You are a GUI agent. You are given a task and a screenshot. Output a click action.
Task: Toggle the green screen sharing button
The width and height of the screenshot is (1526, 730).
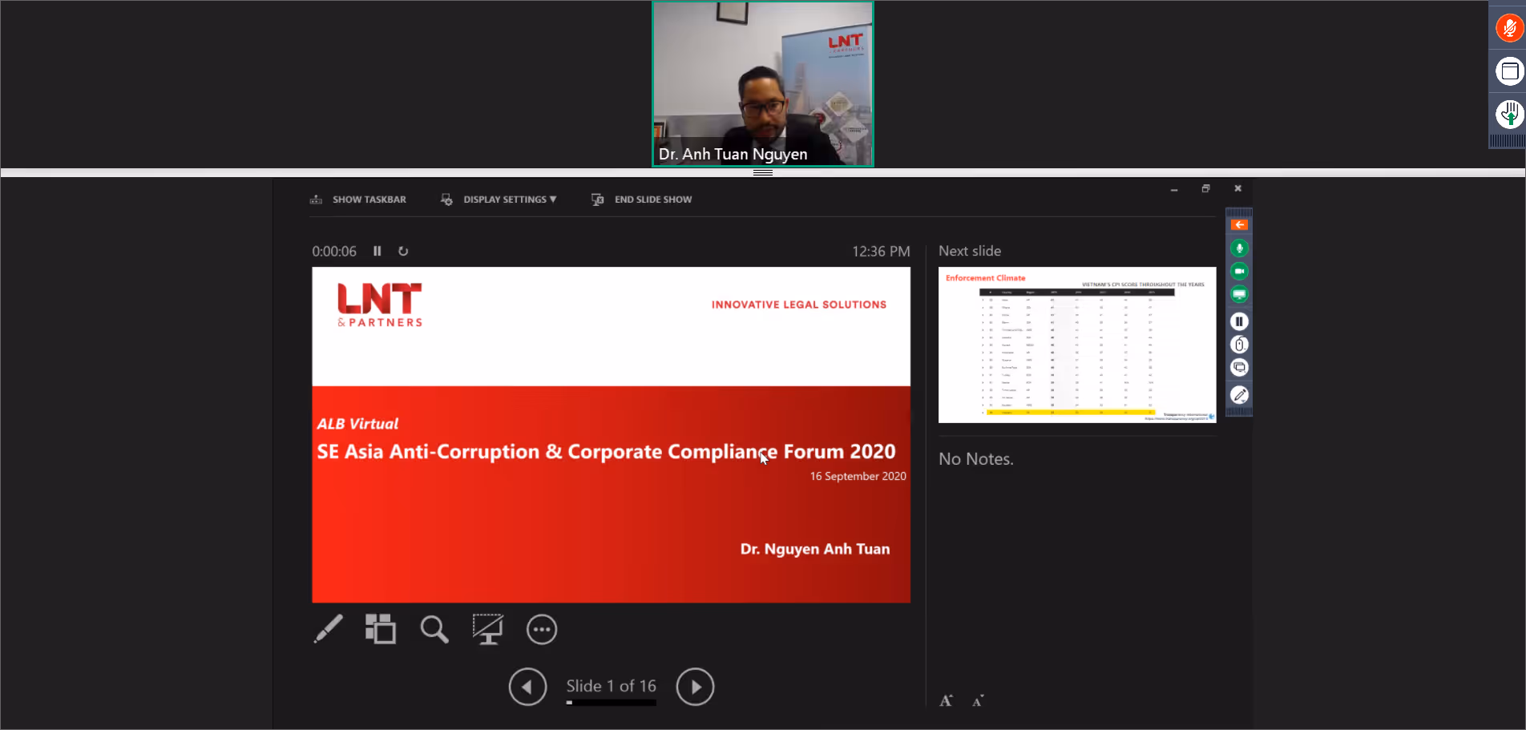[x=1239, y=294]
